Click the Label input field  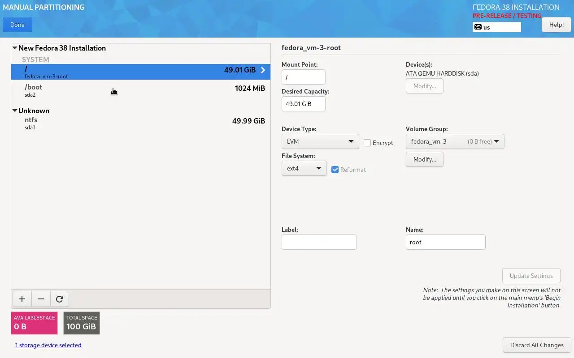319,242
